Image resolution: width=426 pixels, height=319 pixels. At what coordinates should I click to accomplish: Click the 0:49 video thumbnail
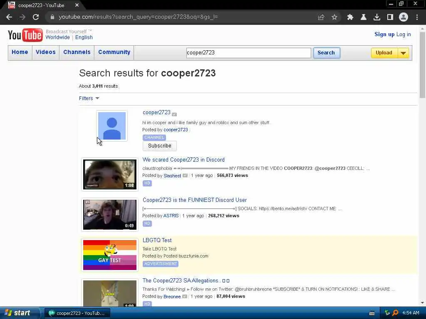[x=110, y=215]
